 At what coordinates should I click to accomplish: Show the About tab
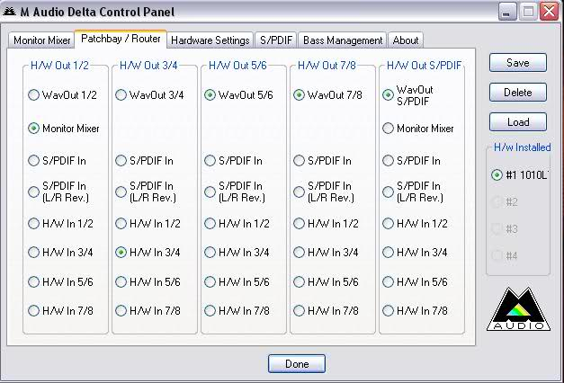406,40
